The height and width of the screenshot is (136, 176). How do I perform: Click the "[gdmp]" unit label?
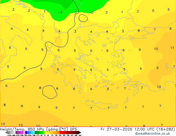click(x=53, y=129)
